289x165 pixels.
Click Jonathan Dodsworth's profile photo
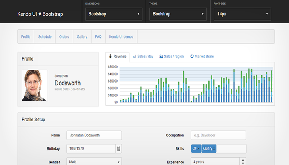coord(34,86)
